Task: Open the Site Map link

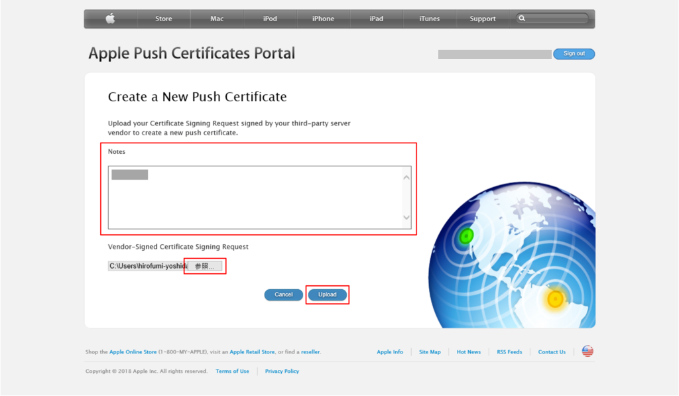Action: click(430, 352)
